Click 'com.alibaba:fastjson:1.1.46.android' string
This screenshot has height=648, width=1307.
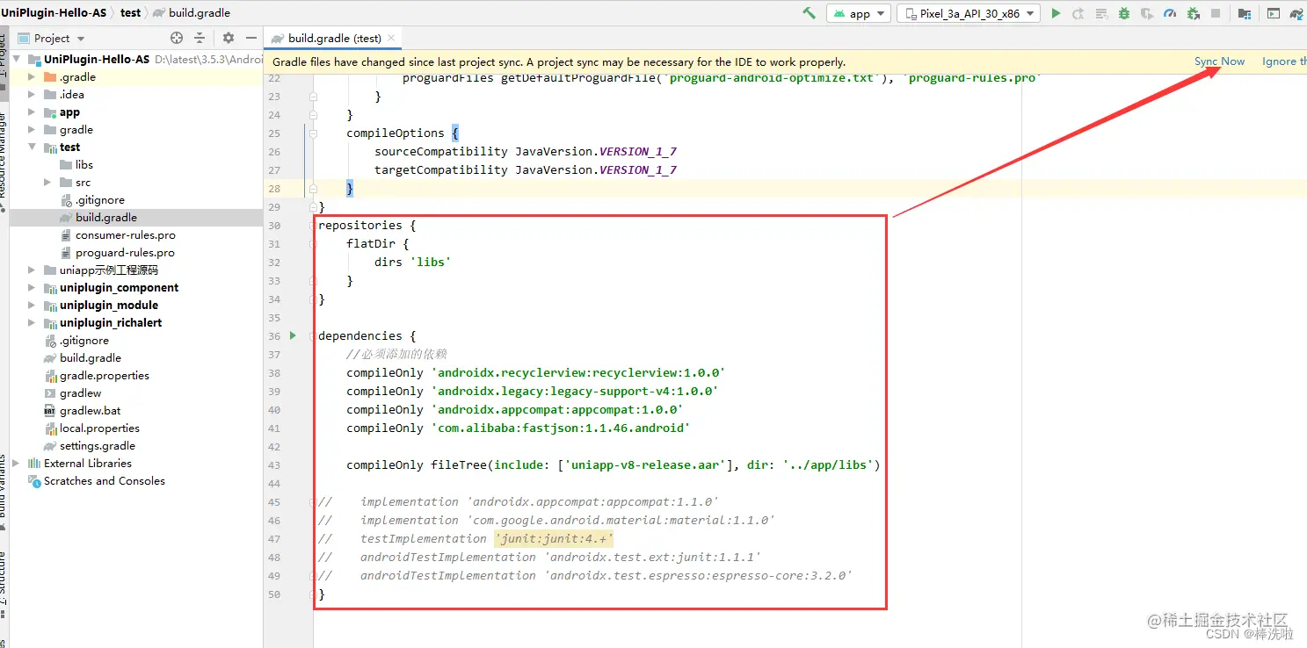pyautogui.click(x=561, y=428)
